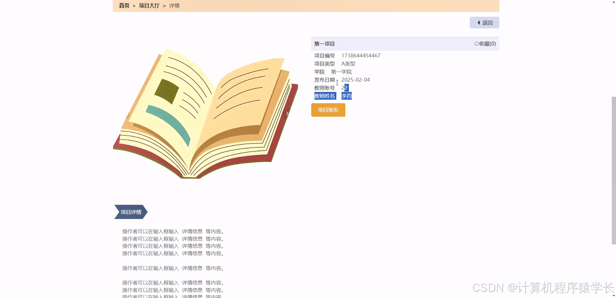Click the star 收藏(0) favorite icon
616x298 pixels.
point(476,44)
